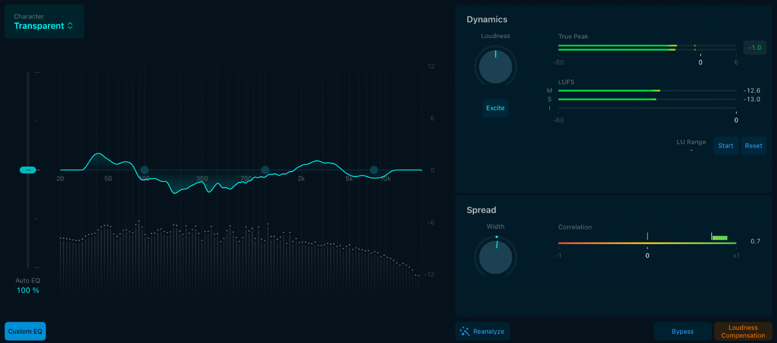
Task: Select the EQ band handle near 1k
Action: click(x=265, y=170)
